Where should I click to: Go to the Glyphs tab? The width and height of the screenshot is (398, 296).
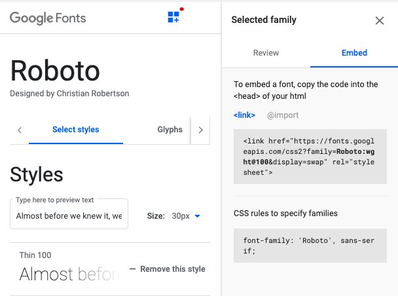click(170, 130)
